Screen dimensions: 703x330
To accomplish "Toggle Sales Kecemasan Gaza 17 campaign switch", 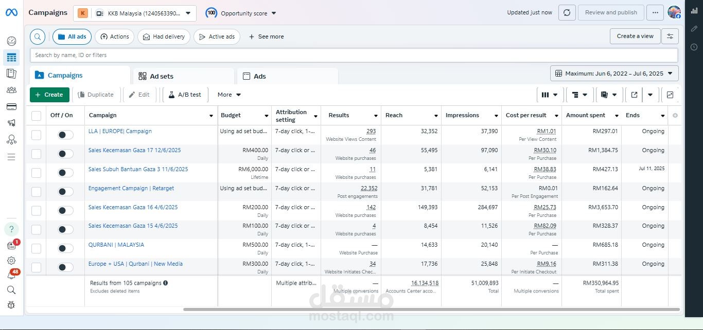I will point(65,154).
